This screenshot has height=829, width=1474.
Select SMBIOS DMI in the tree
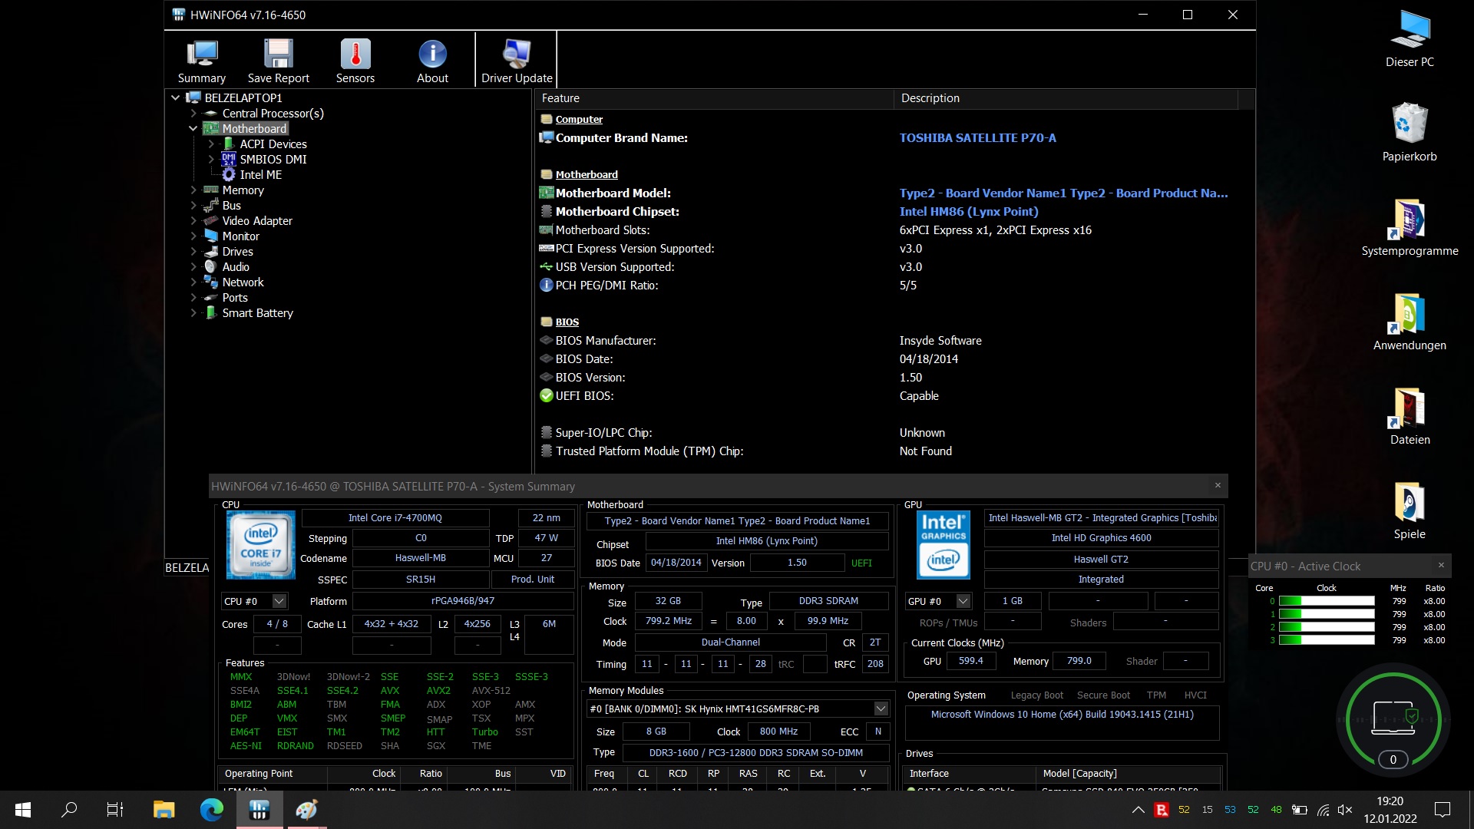pyautogui.click(x=273, y=160)
